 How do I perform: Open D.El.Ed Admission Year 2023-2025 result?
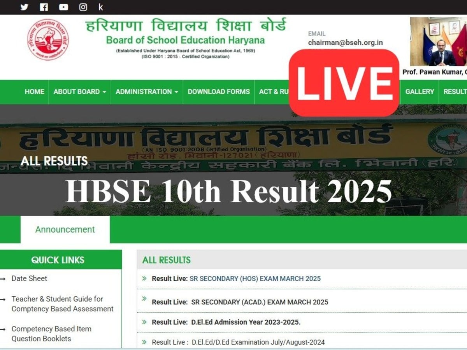point(246,322)
